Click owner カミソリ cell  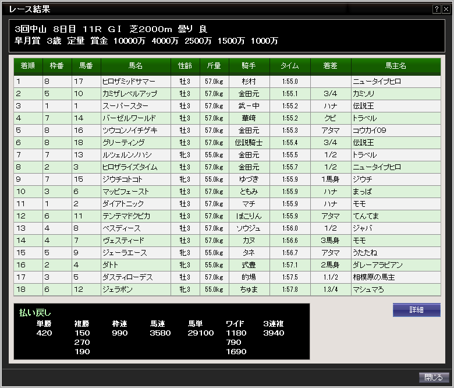point(396,94)
